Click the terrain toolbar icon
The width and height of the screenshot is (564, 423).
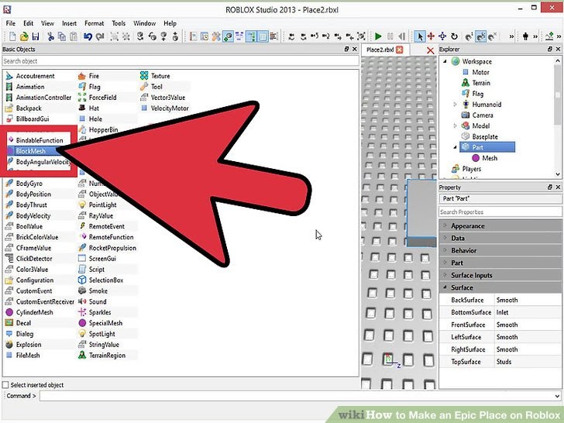coord(549,36)
